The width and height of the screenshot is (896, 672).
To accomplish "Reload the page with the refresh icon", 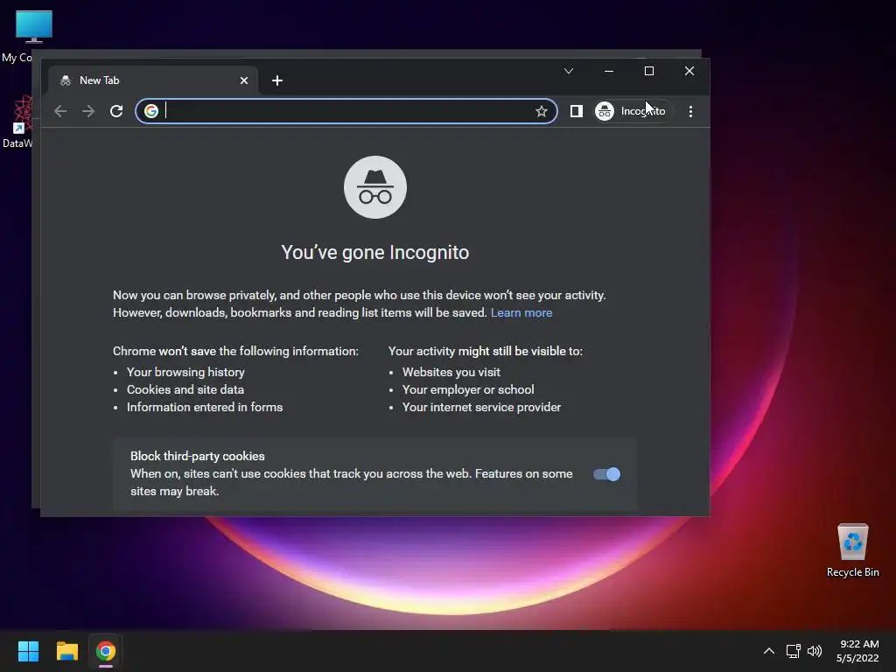I will pyautogui.click(x=116, y=111).
